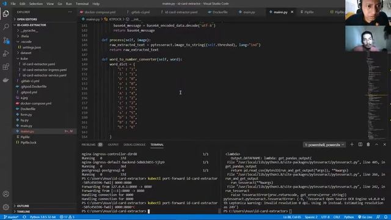Select mainn.py in explorer tree
The height and width of the screenshot is (220, 391).
point(45,131)
